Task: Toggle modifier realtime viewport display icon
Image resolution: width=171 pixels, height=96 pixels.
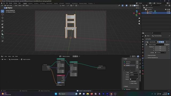Action: pos(161,42)
